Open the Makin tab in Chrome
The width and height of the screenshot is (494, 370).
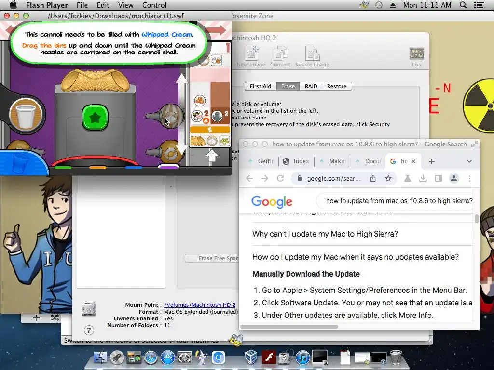pos(333,161)
